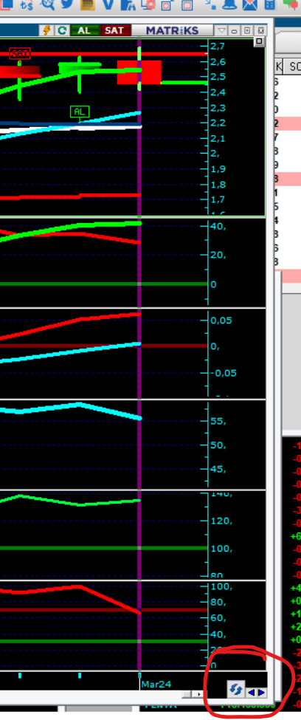Click the horizontal scrollbar right arrow
301x720 pixels.
[x=199, y=694]
